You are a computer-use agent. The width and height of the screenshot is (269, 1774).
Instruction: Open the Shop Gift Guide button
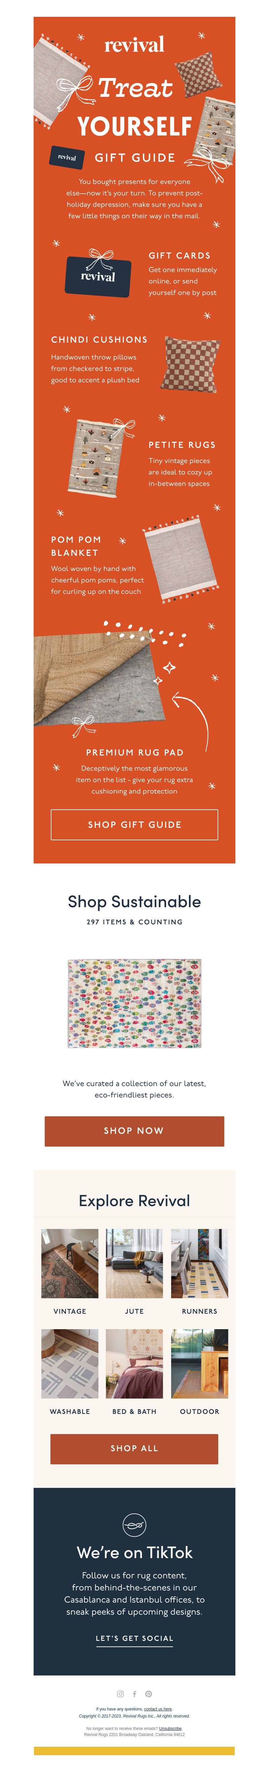click(134, 824)
